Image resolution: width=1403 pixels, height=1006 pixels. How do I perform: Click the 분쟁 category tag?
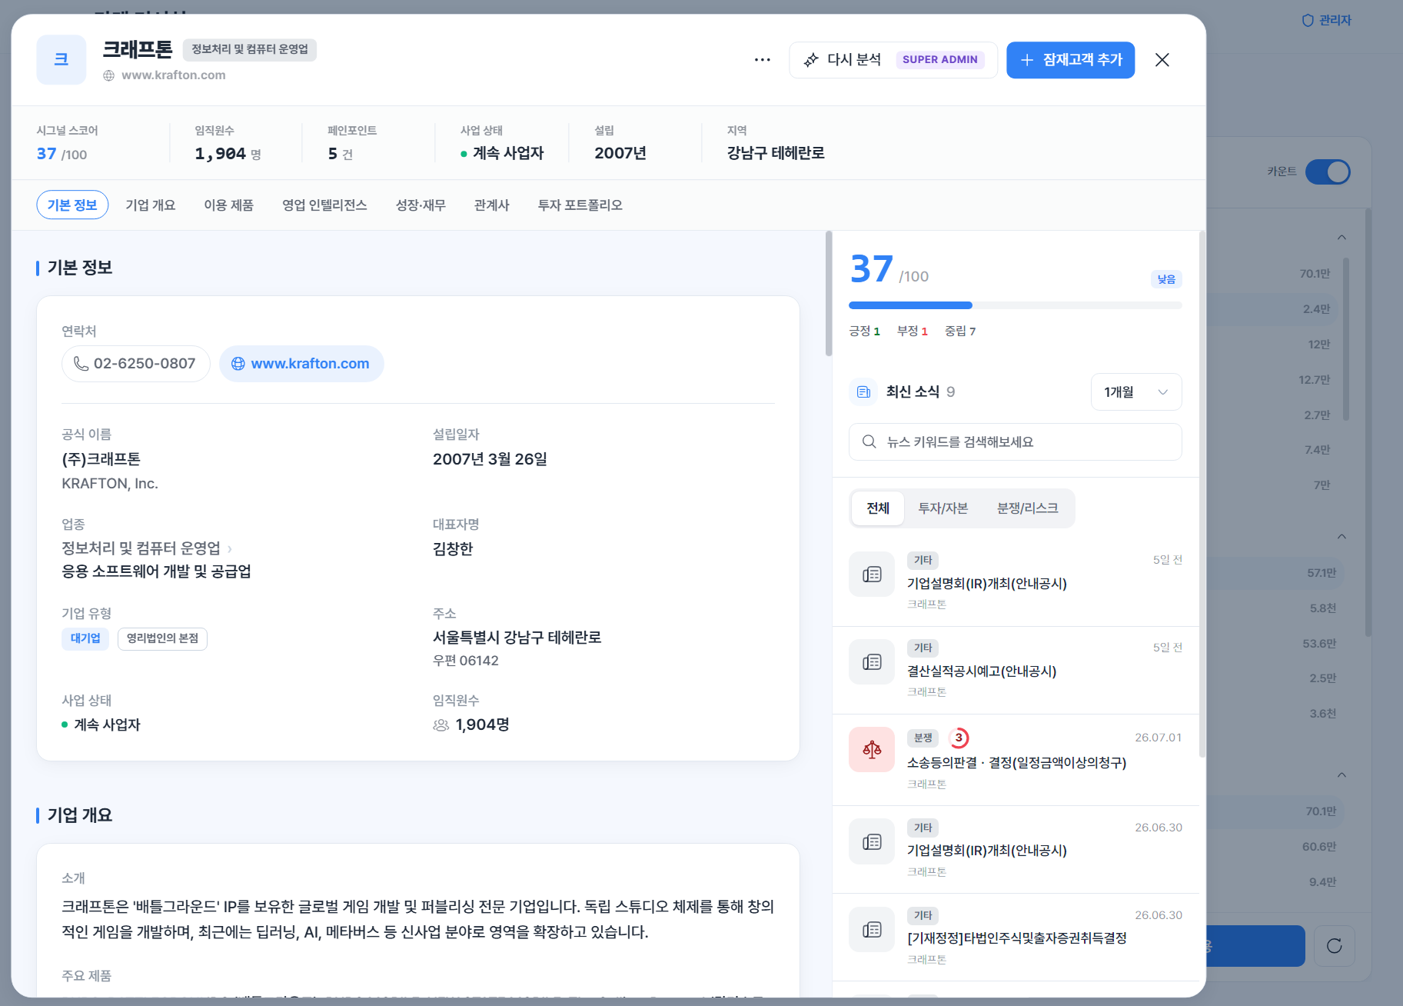(923, 738)
